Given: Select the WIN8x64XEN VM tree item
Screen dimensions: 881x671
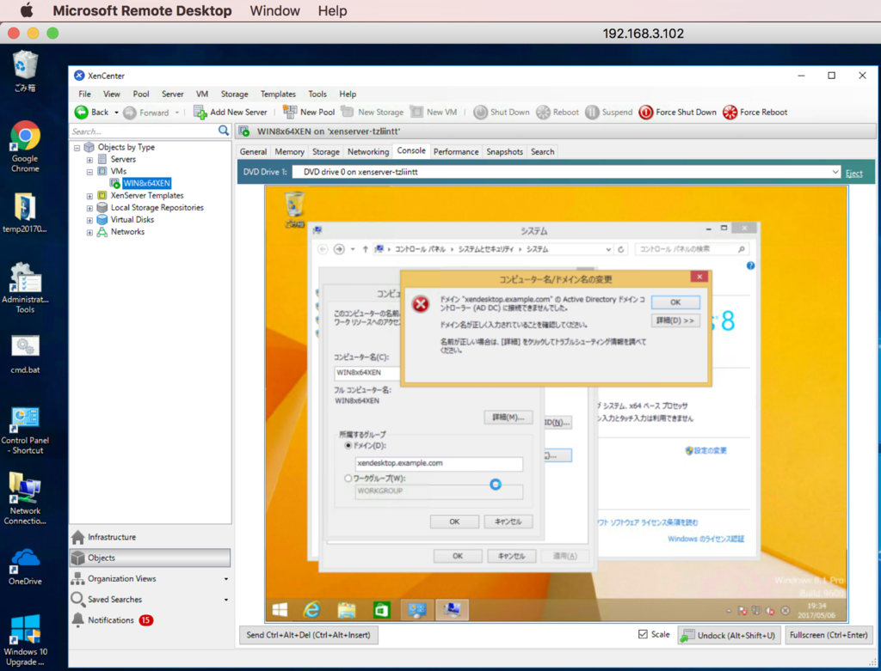Looking at the screenshot, I should coord(146,184).
